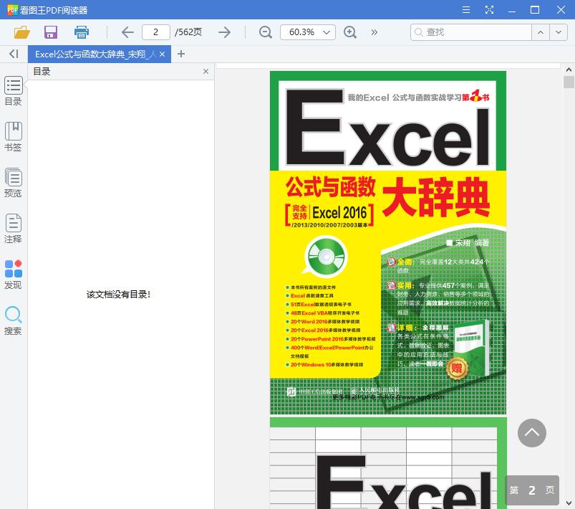Open the 目录 sidebar panel
This screenshot has height=509, width=575.
coord(13,91)
